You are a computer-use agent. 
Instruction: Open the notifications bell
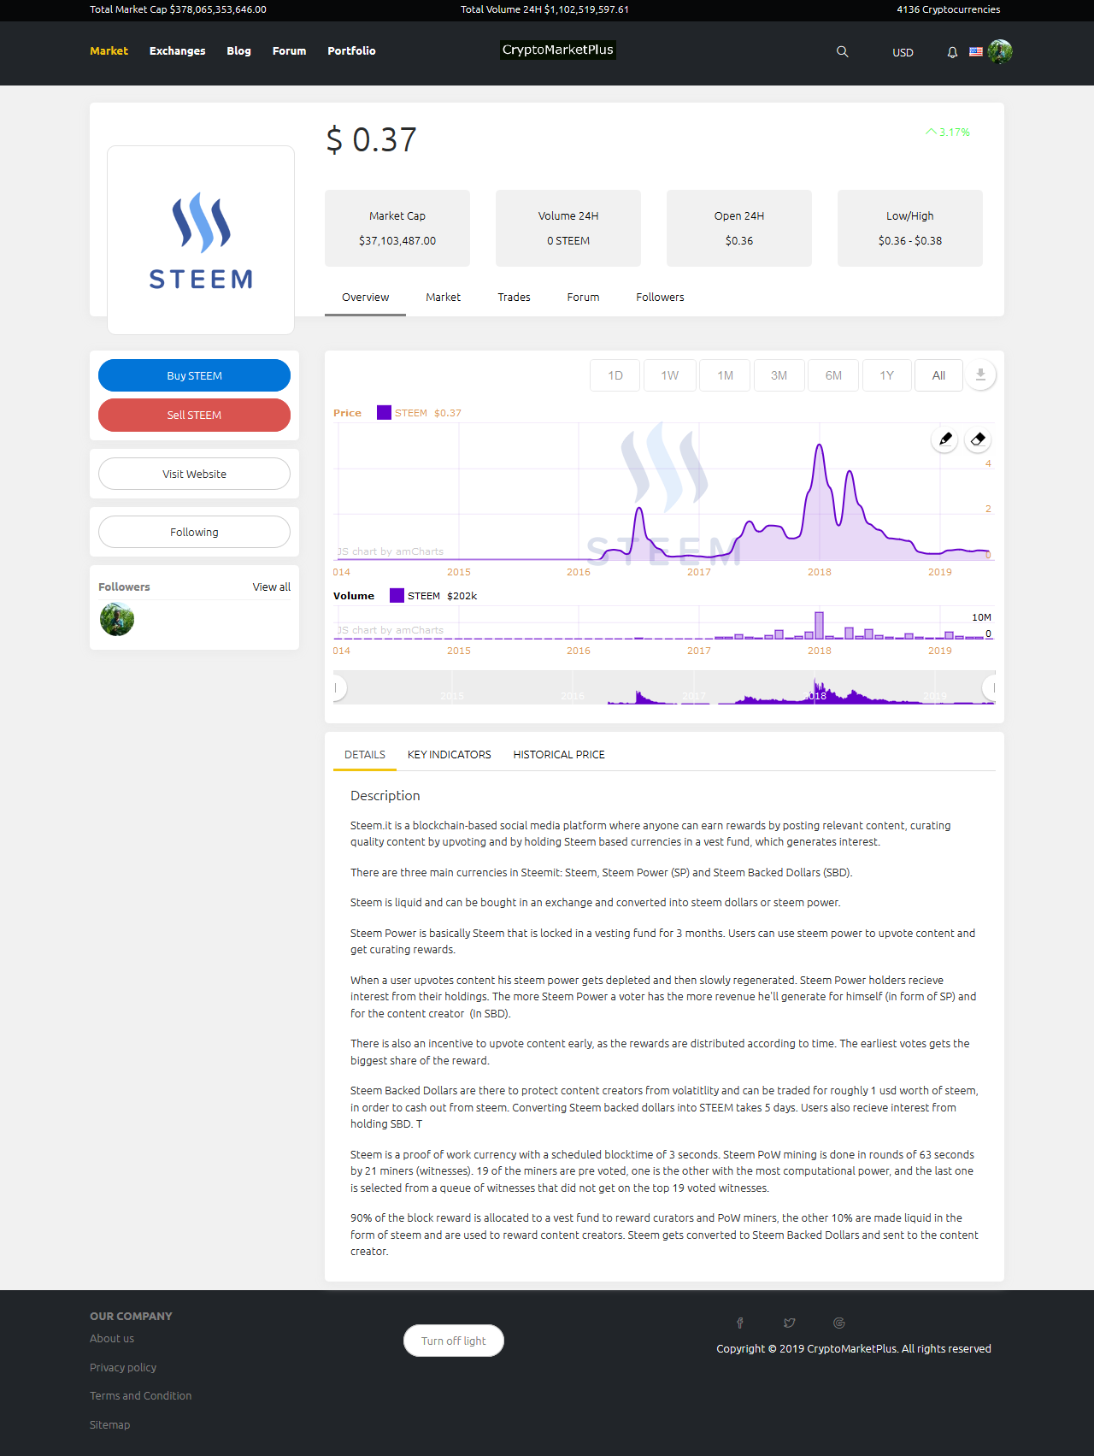[x=952, y=52]
